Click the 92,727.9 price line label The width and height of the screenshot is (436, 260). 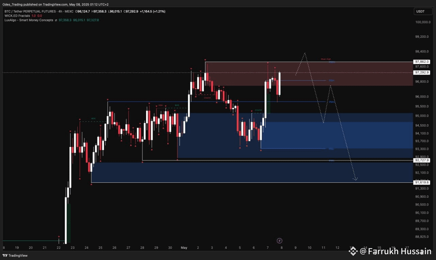point(422,160)
